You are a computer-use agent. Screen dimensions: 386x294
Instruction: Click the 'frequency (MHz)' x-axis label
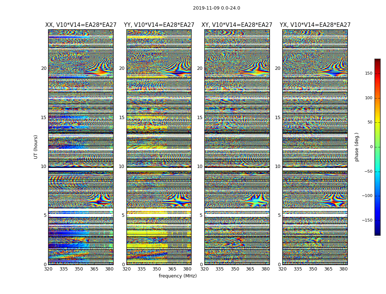coord(178,276)
